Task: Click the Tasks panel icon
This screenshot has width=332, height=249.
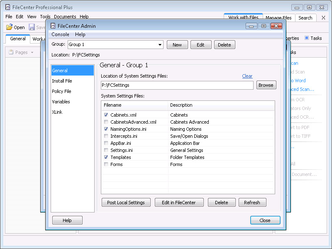Action: [x=307, y=38]
